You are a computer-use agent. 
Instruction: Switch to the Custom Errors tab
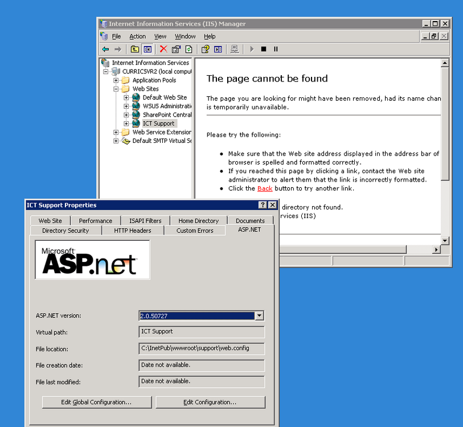pos(195,231)
